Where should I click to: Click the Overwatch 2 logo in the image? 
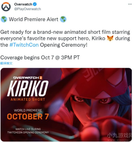28,78
